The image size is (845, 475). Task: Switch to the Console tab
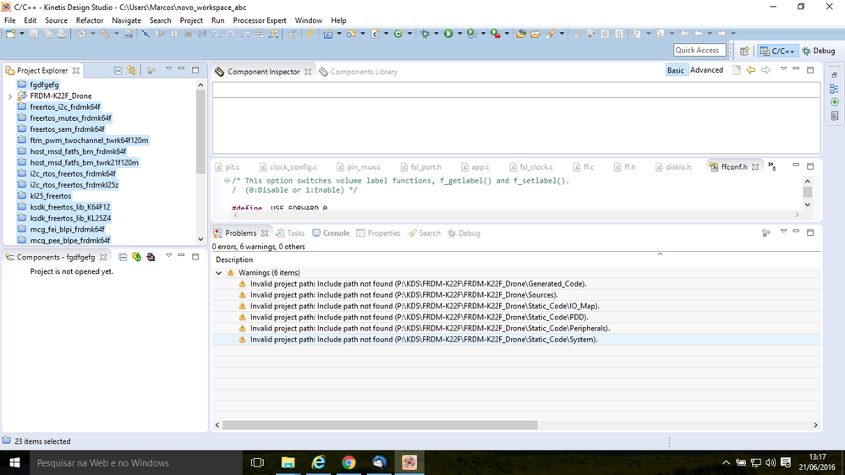(x=331, y=233)
